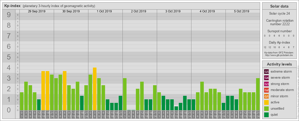Click the value 10 in Ap-index row
The width and height of the screenshot is (299, 121).
(275, 47)
